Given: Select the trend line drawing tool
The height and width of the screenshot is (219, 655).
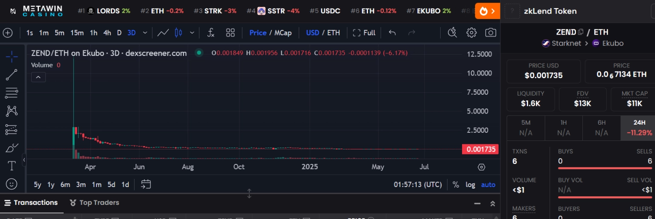Looking at the screenshot, I should 12,75.
